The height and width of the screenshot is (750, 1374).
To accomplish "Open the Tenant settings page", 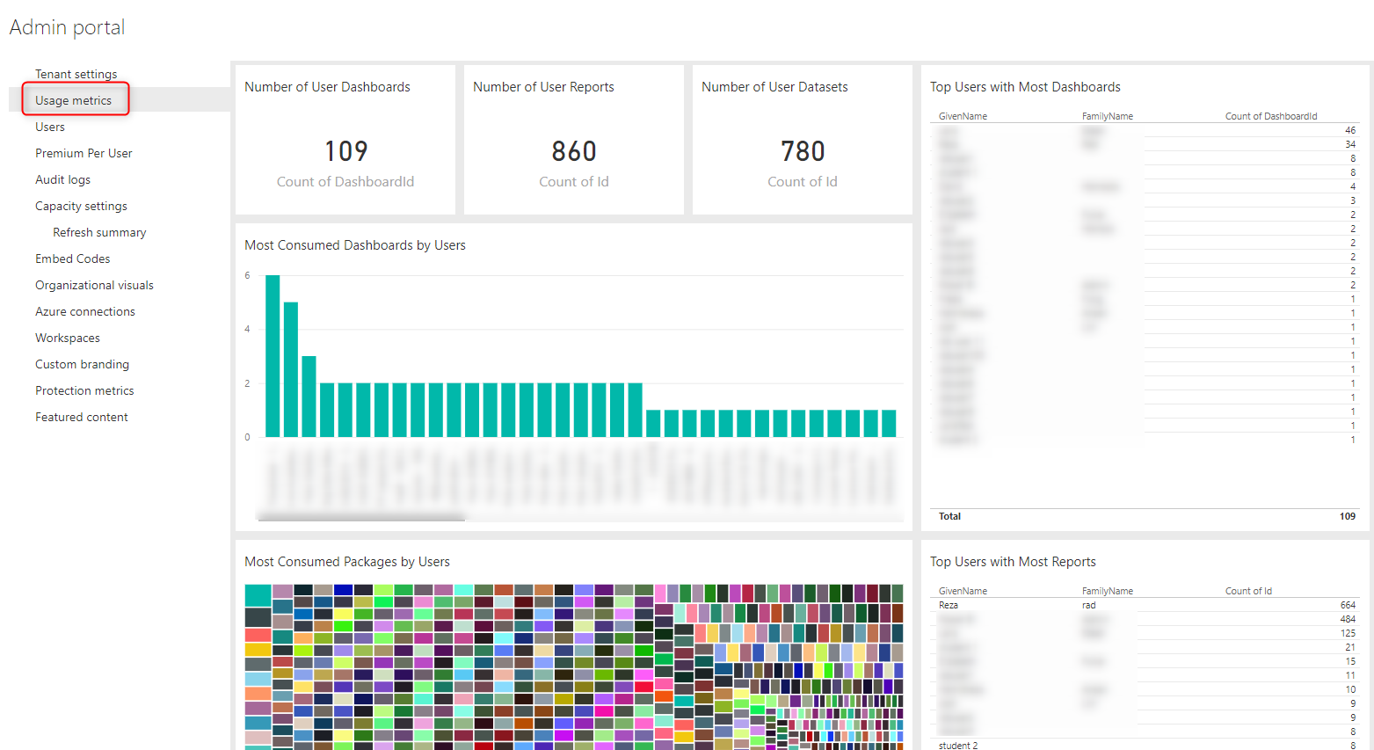I will point(76,74).
